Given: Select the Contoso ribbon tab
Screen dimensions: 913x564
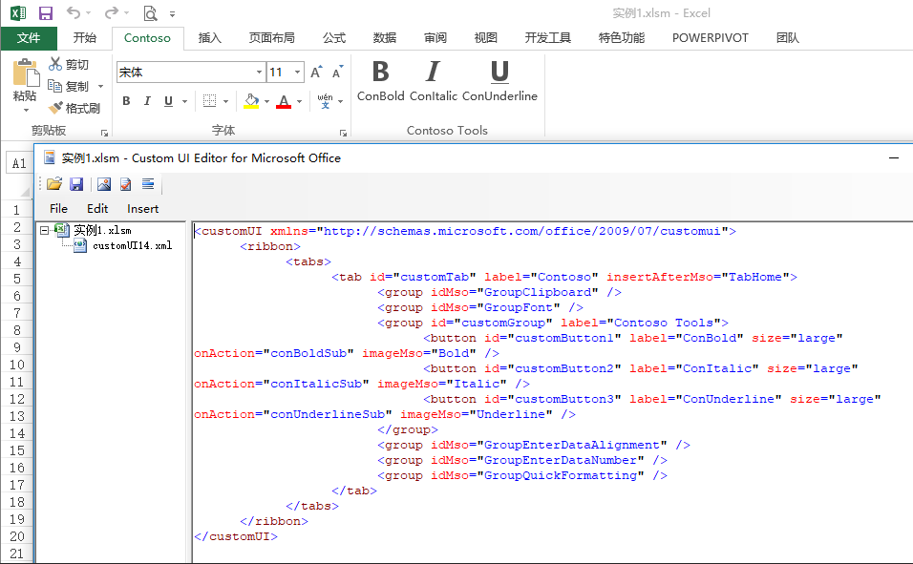Looking at the screenshot, I should coord(147,38).
